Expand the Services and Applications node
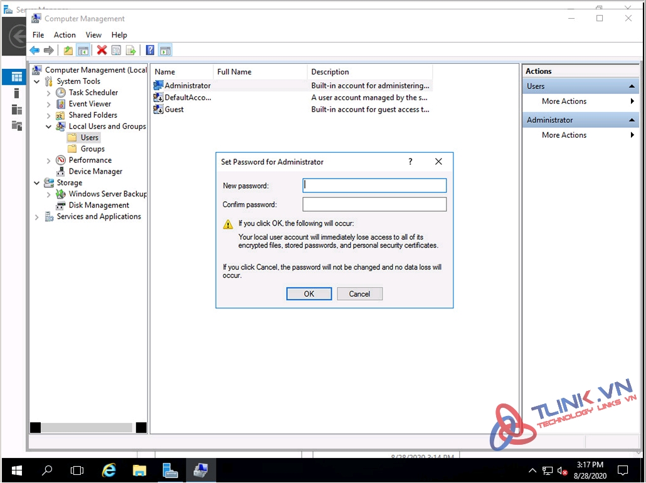 [37, 217]
